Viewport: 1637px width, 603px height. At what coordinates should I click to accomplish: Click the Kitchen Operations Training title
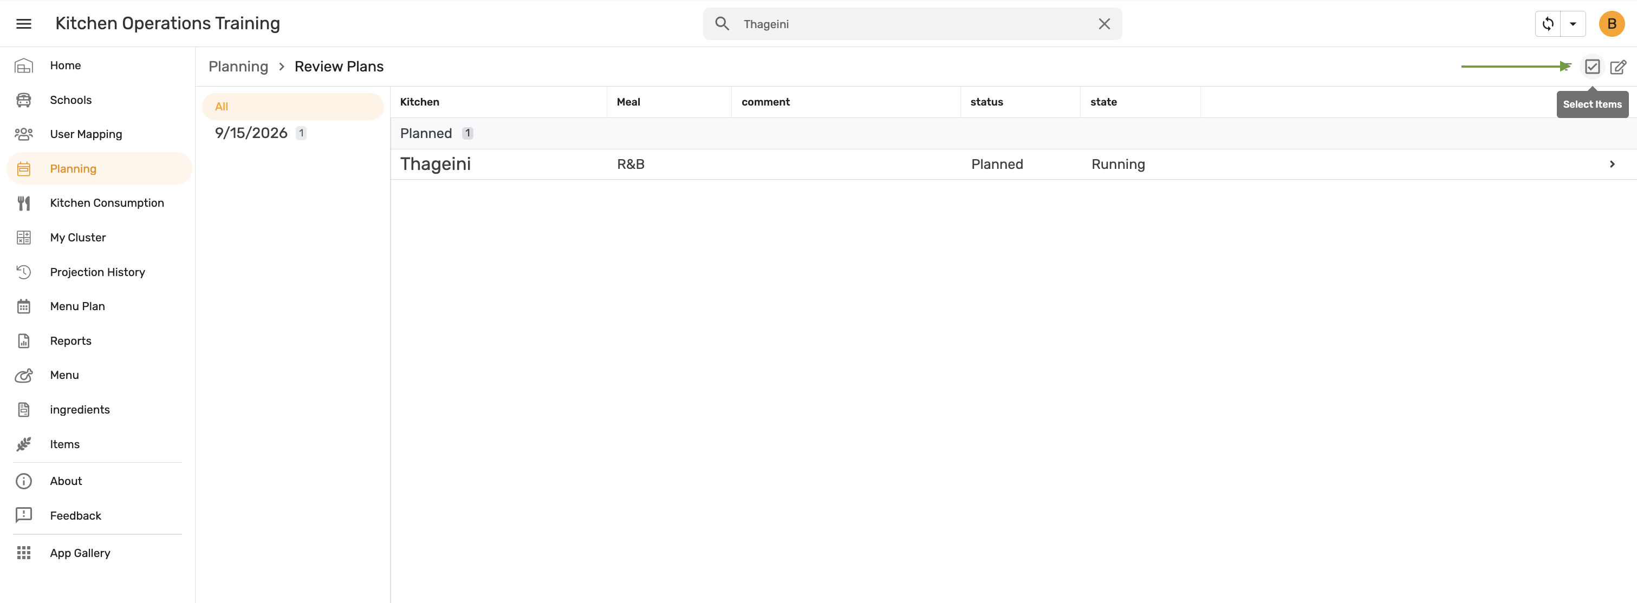168,23
